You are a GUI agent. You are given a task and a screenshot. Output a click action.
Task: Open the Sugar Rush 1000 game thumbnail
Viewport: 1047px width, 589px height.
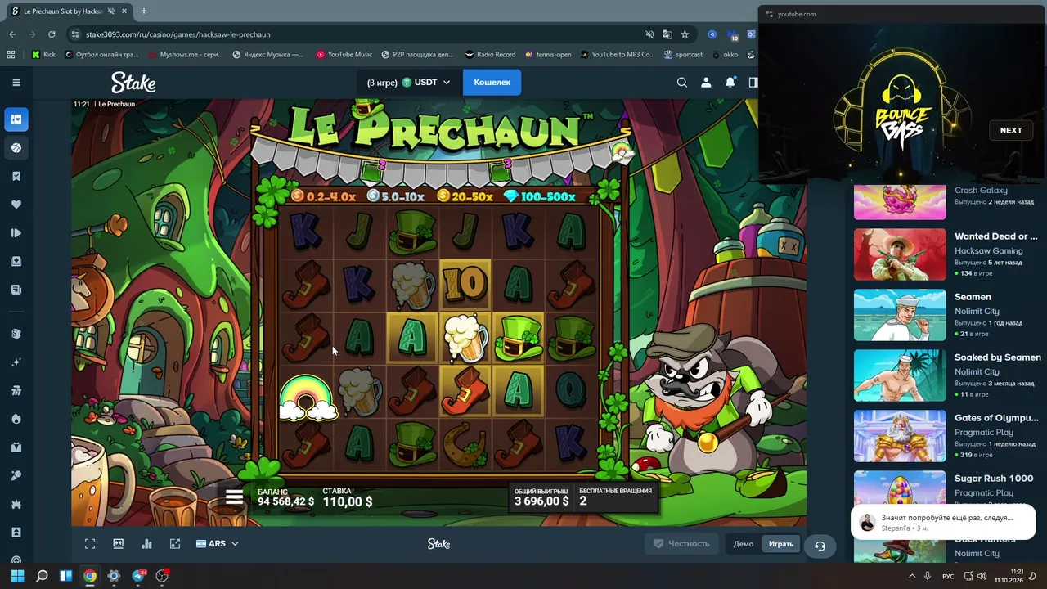(900, 491)
